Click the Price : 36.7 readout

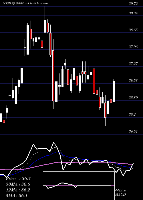tap(18, 179)
